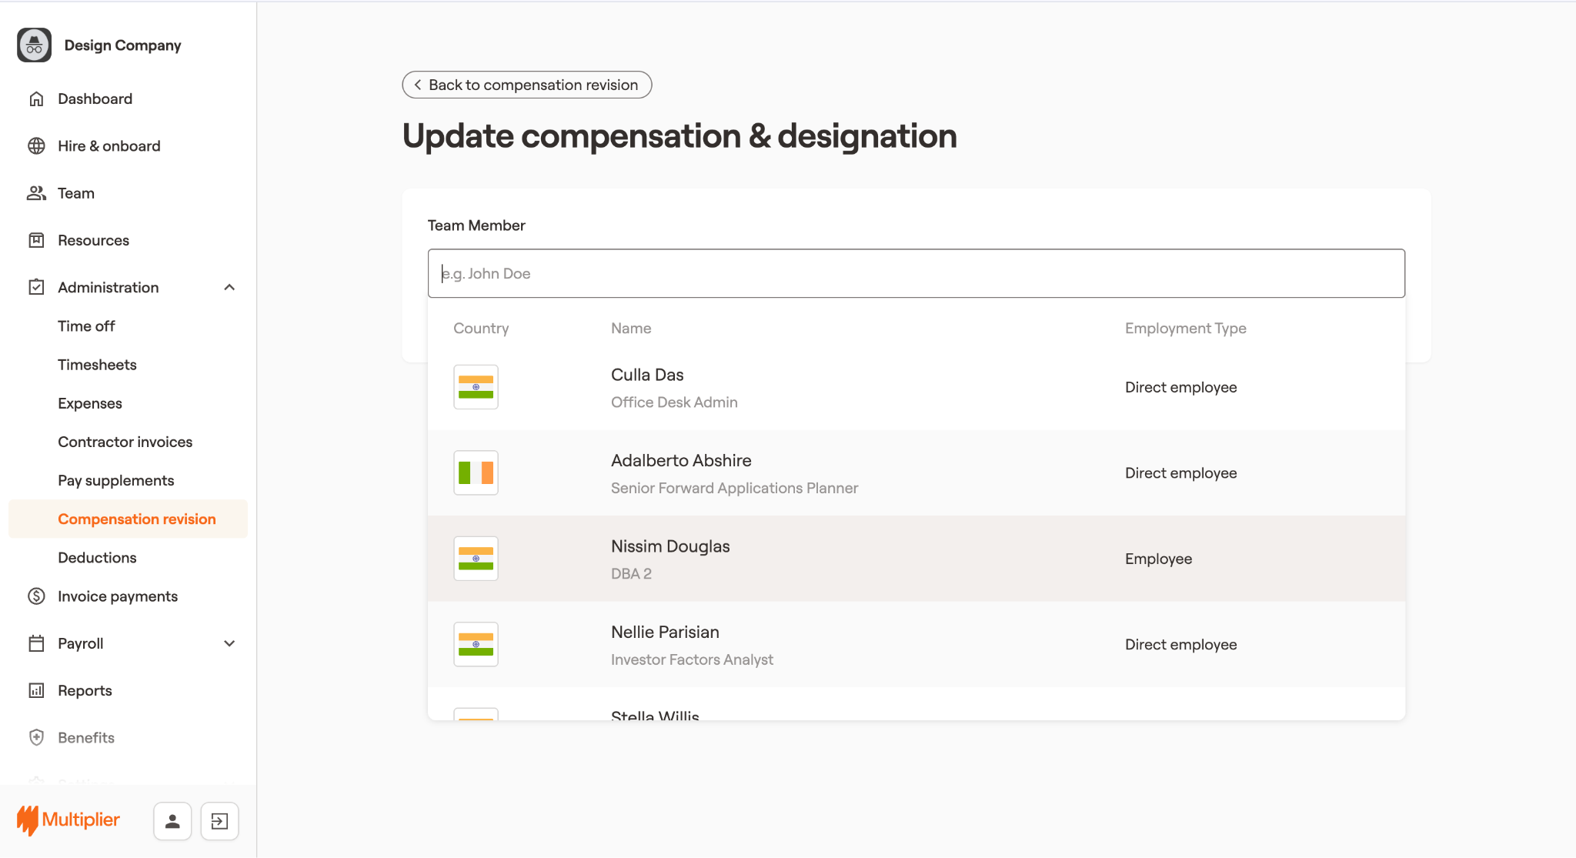Open the user profile icon button
Viewport: 1576px width, 858px height.
point(172,821)
